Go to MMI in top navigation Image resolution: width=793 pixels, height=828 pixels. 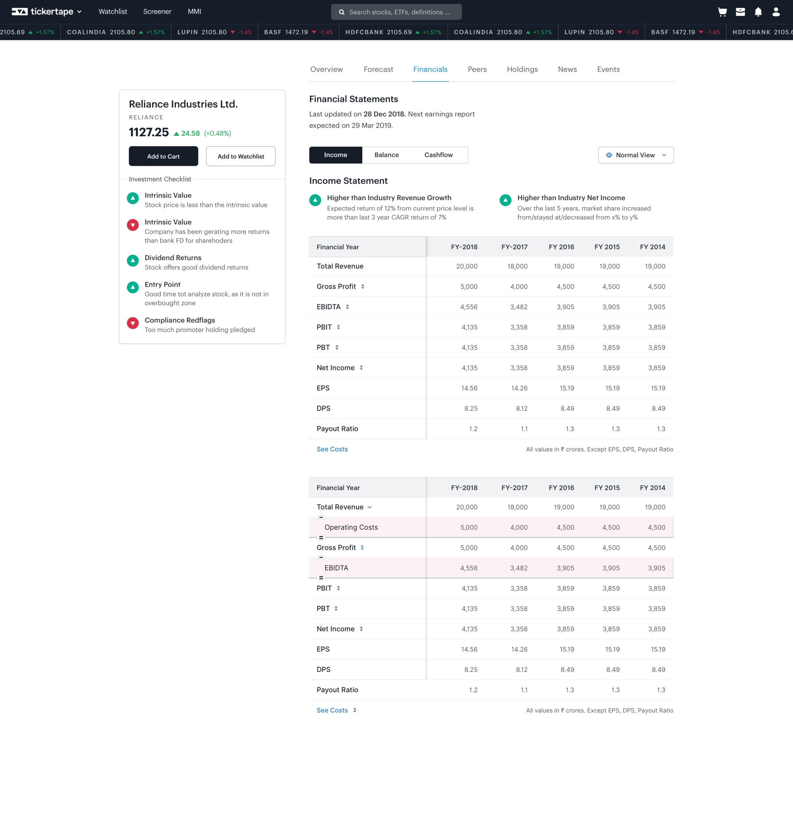(195, 12)
